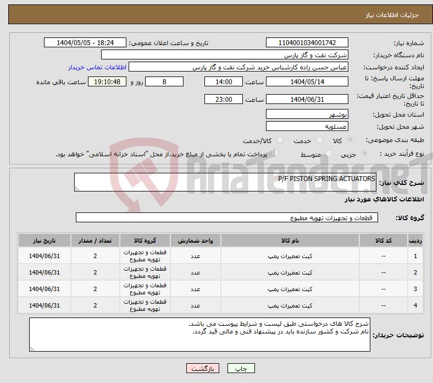Click the remaining time field 19:10:48
Viewport: 433px width, 383px height.
click(107, 81)
